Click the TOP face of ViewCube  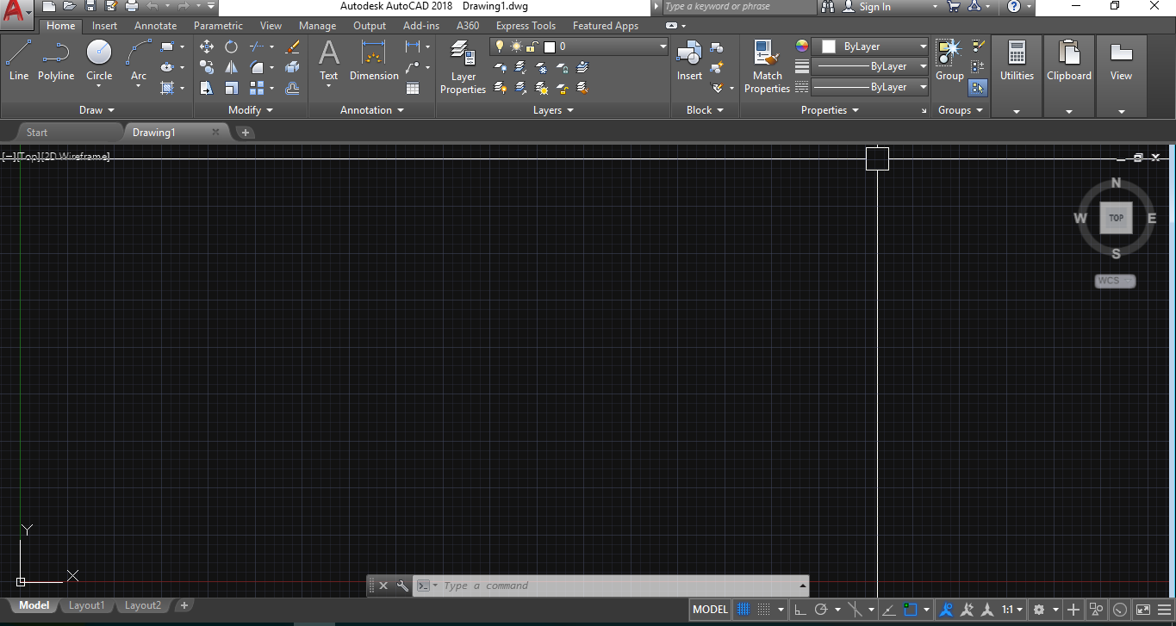pos(1116,218)
